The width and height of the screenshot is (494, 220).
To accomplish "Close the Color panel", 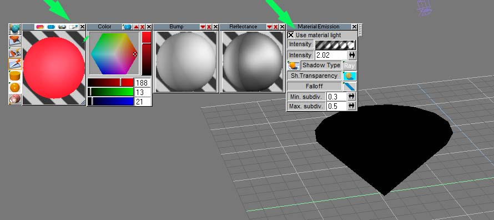I will coord(149,27).
